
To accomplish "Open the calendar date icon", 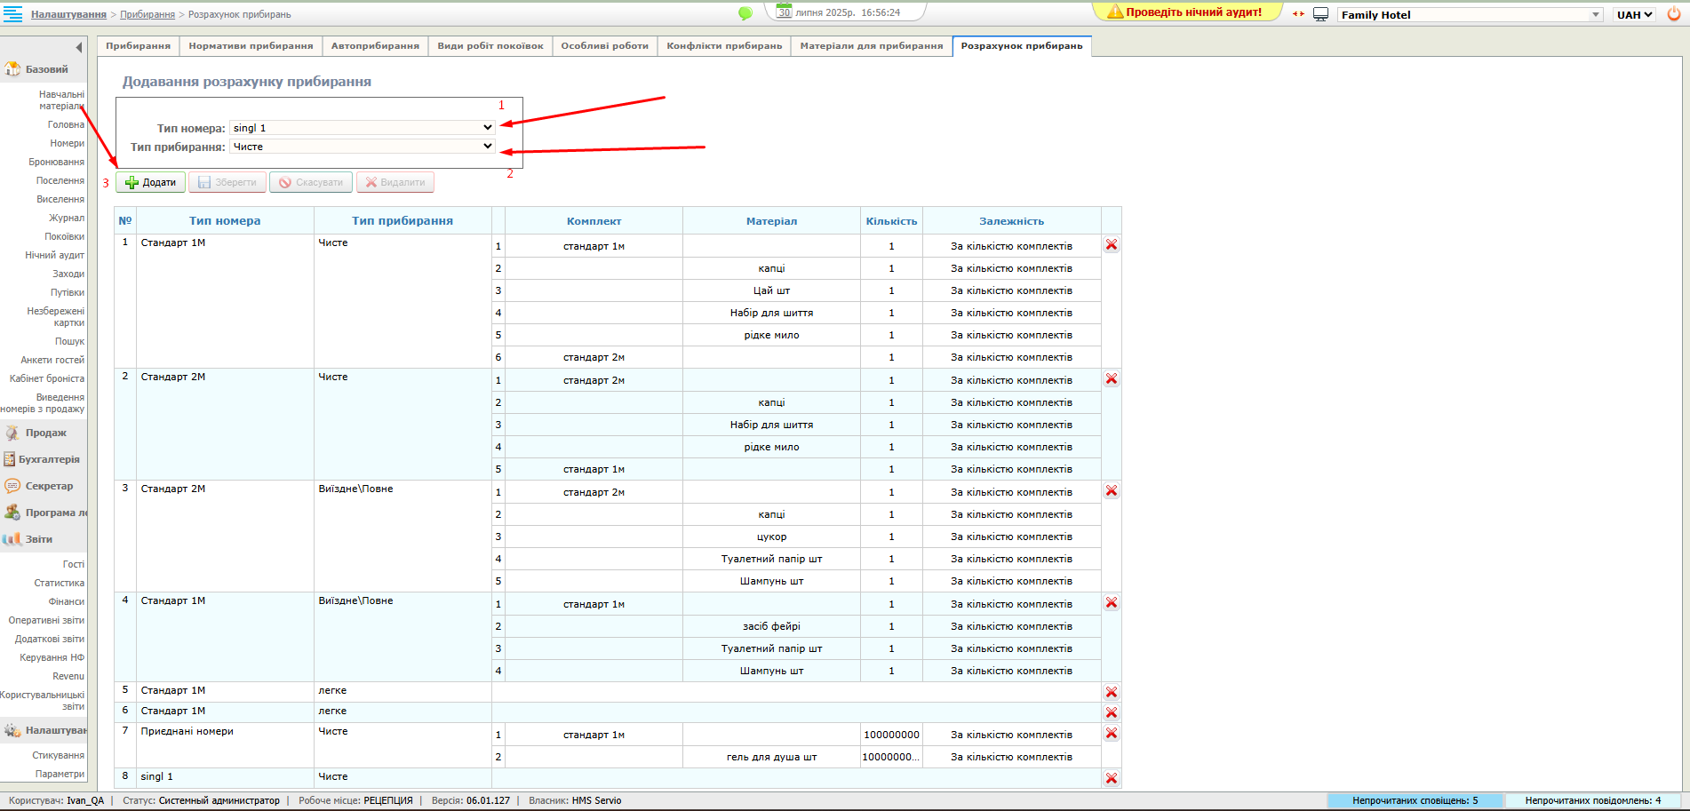I will [x=784, y=12].
